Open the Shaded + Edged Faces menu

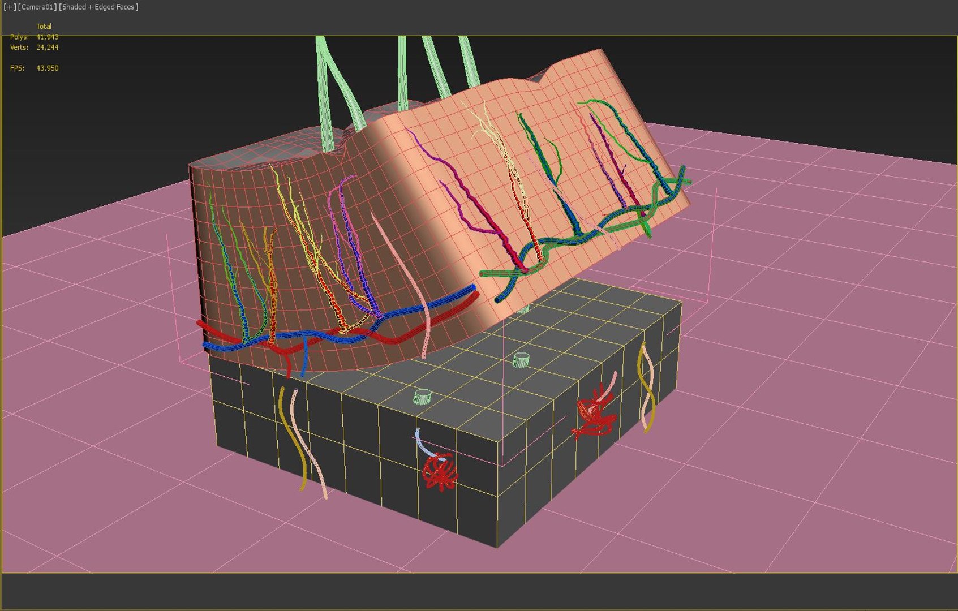[x=98, y=7]
